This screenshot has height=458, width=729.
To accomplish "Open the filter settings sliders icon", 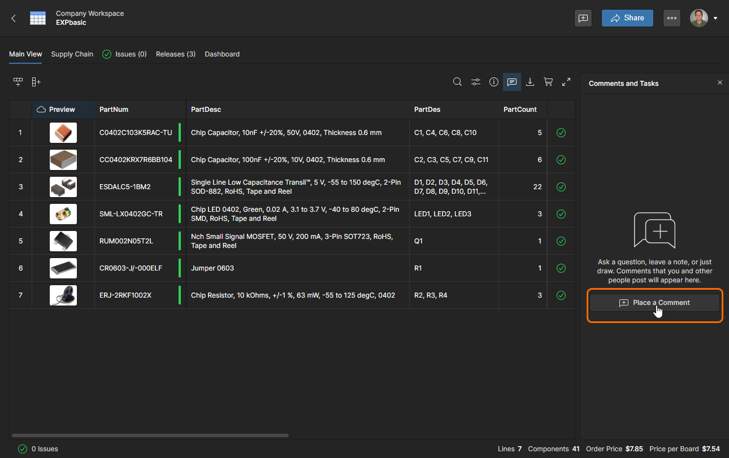I will tap(476, 82).
